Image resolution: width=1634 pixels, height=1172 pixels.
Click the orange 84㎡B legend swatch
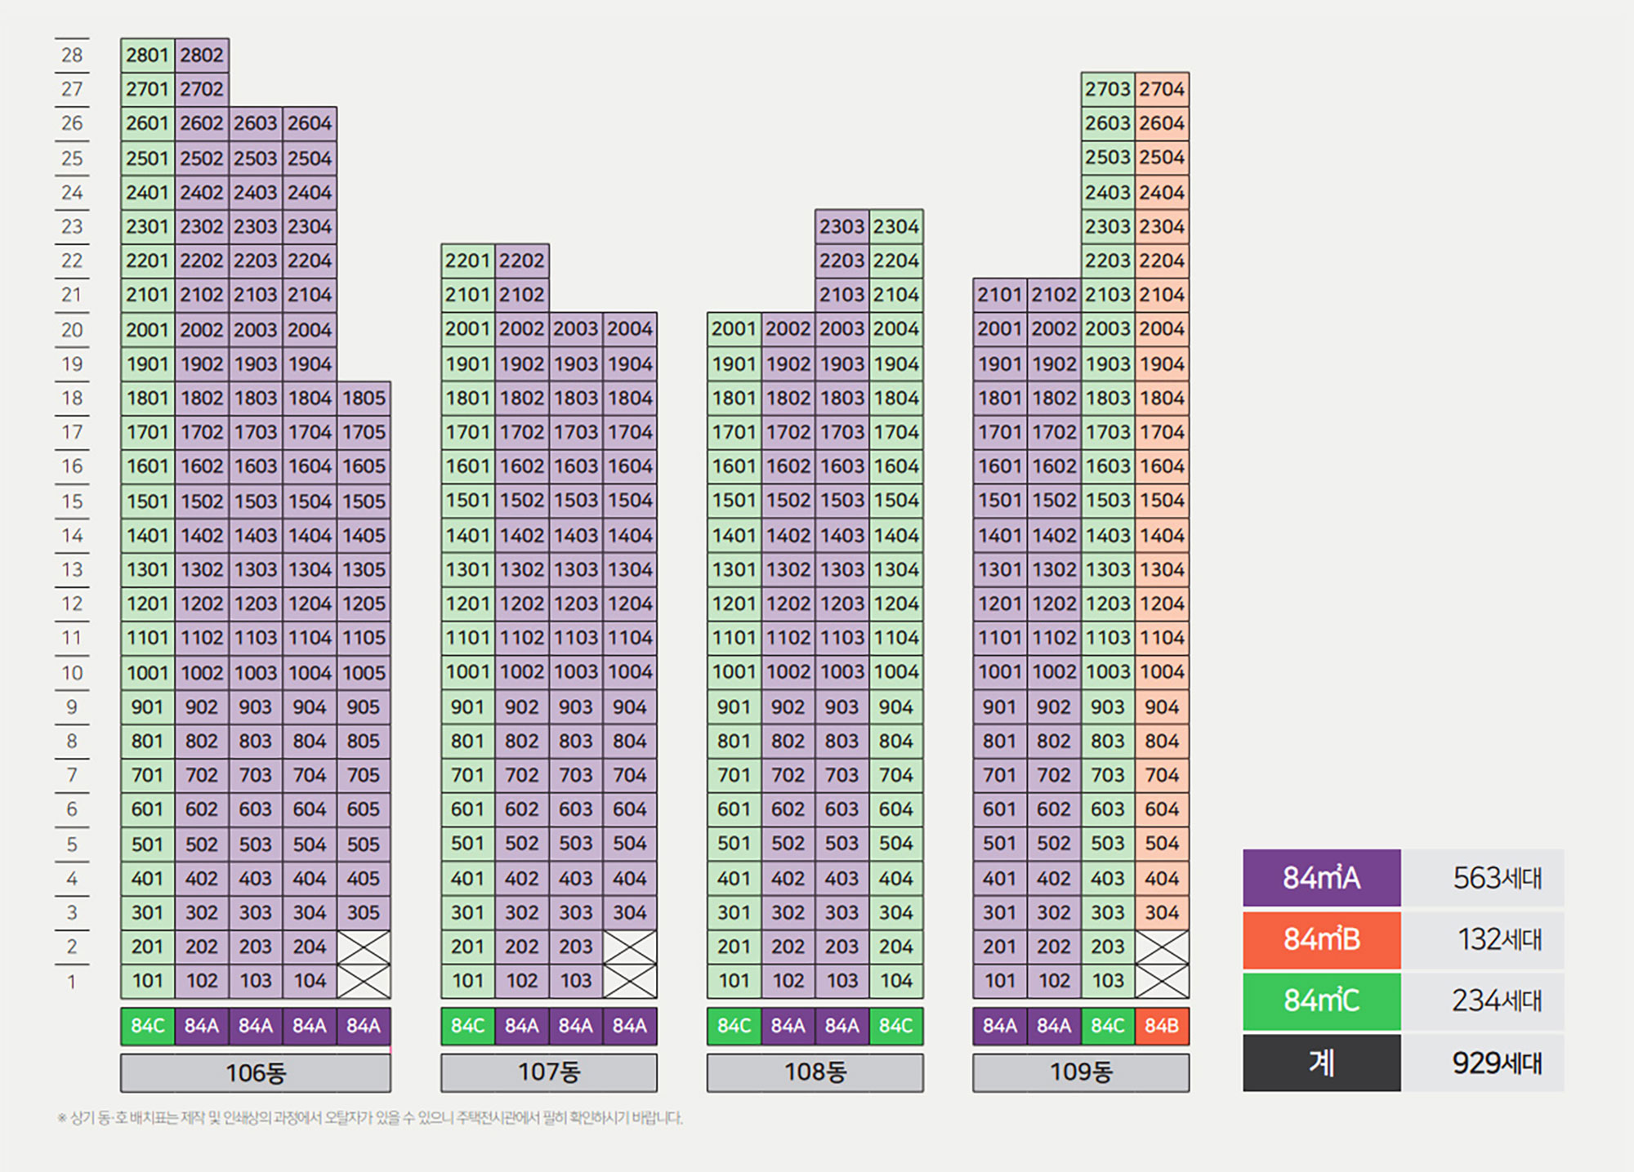(x=1321, y=939)
